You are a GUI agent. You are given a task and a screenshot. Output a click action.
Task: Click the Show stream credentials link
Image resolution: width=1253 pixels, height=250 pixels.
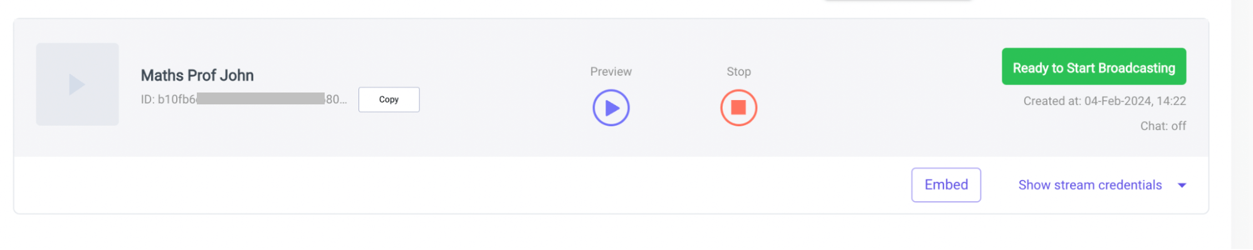[1090, 185]
